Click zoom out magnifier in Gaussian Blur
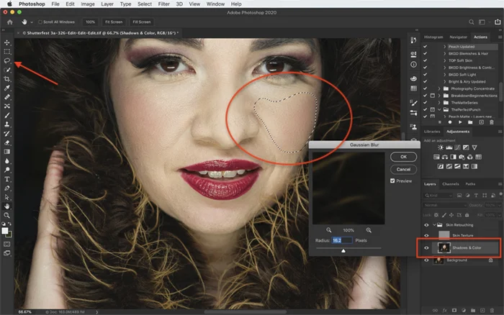Image resolution: width=504 pixels, height=315 pixels. pyautogui.click(x=330, y=229)
